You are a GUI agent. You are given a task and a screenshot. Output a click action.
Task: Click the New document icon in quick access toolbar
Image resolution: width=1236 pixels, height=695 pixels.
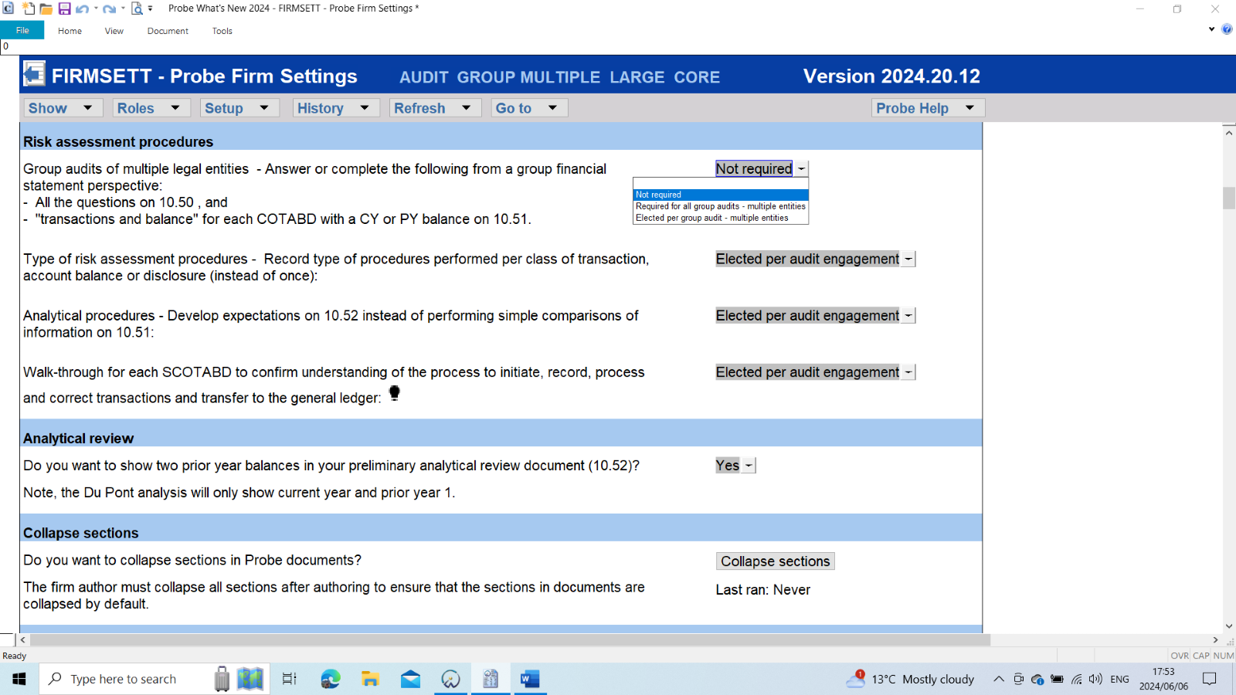coord(28,8)
